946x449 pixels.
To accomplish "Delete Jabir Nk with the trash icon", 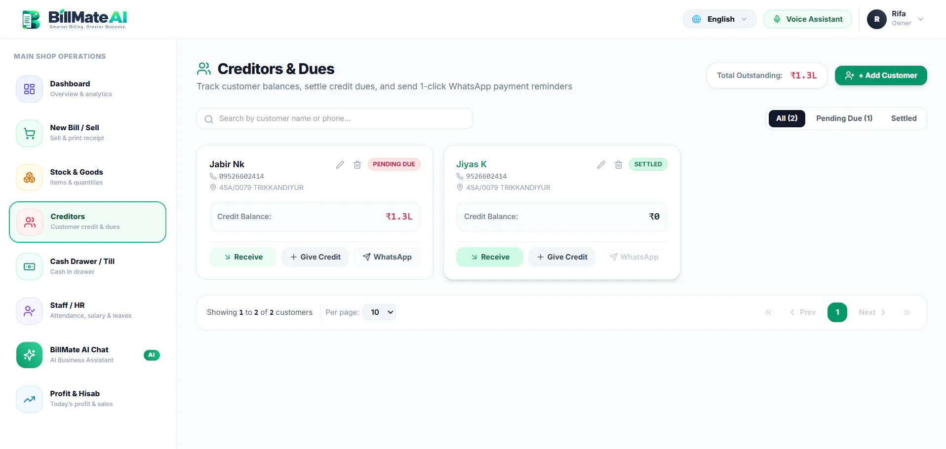I will pyautogui.click(x=357, y=165).
